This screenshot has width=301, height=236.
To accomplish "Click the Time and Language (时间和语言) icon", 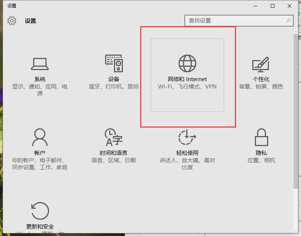I will point(114,138).
